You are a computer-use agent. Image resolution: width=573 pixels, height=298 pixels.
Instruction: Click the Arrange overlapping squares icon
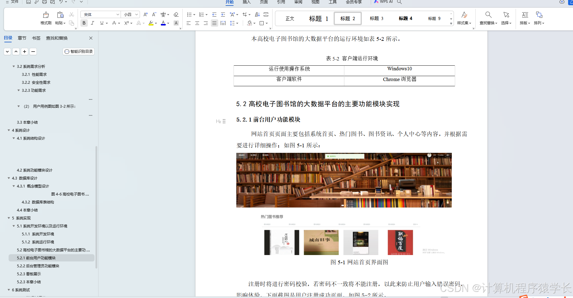coord(539,15)
